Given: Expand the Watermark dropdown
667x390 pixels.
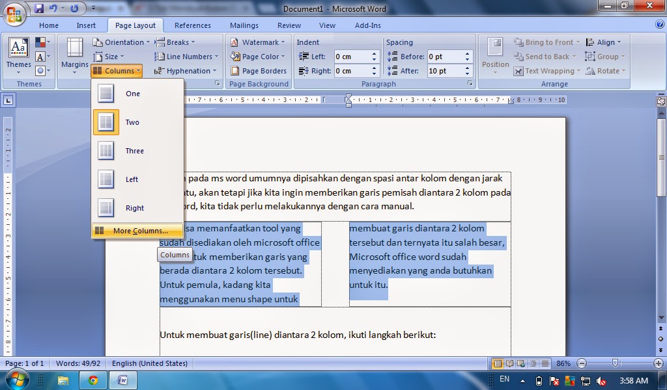Looking at the screenshot, I should (x=258, y=42).
